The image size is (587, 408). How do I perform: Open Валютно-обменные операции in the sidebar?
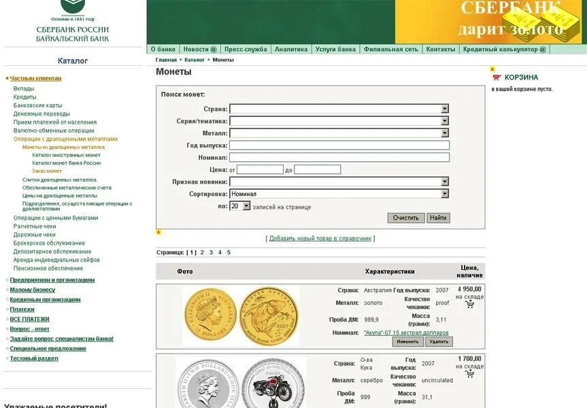[x=54, y=131]
